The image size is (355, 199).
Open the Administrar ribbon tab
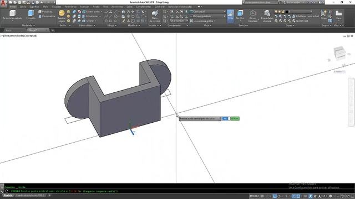point(117,7)
